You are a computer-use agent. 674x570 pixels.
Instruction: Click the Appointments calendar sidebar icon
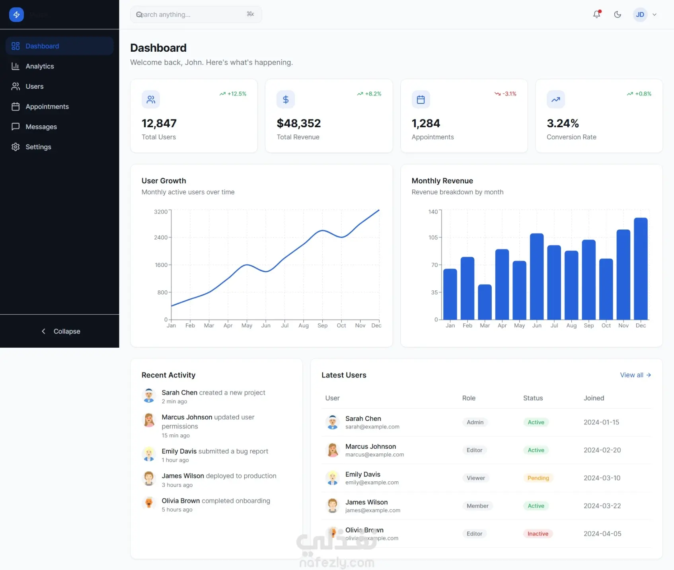(16, 107)
